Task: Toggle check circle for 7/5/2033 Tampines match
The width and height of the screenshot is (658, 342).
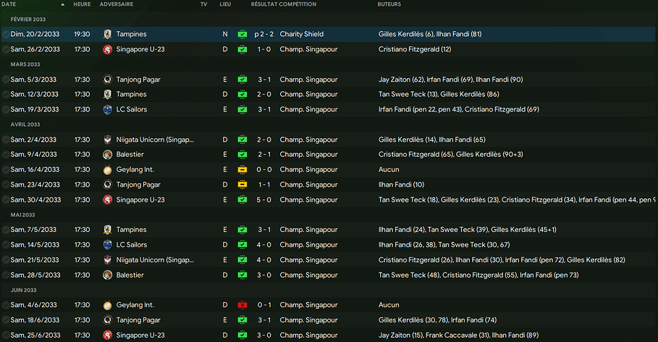Action: [7, 230]
